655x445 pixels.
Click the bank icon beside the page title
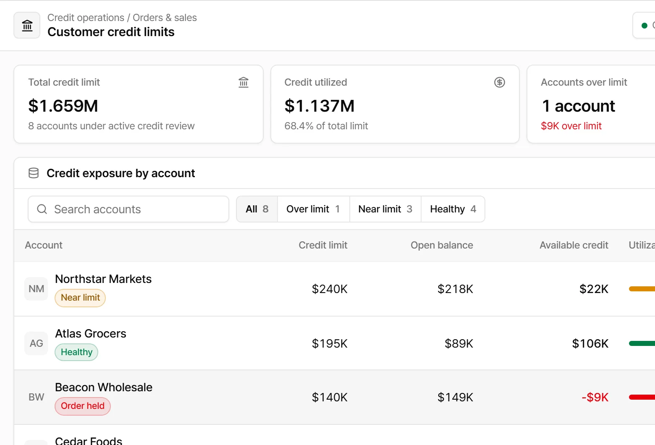click(x=27, y=25)
